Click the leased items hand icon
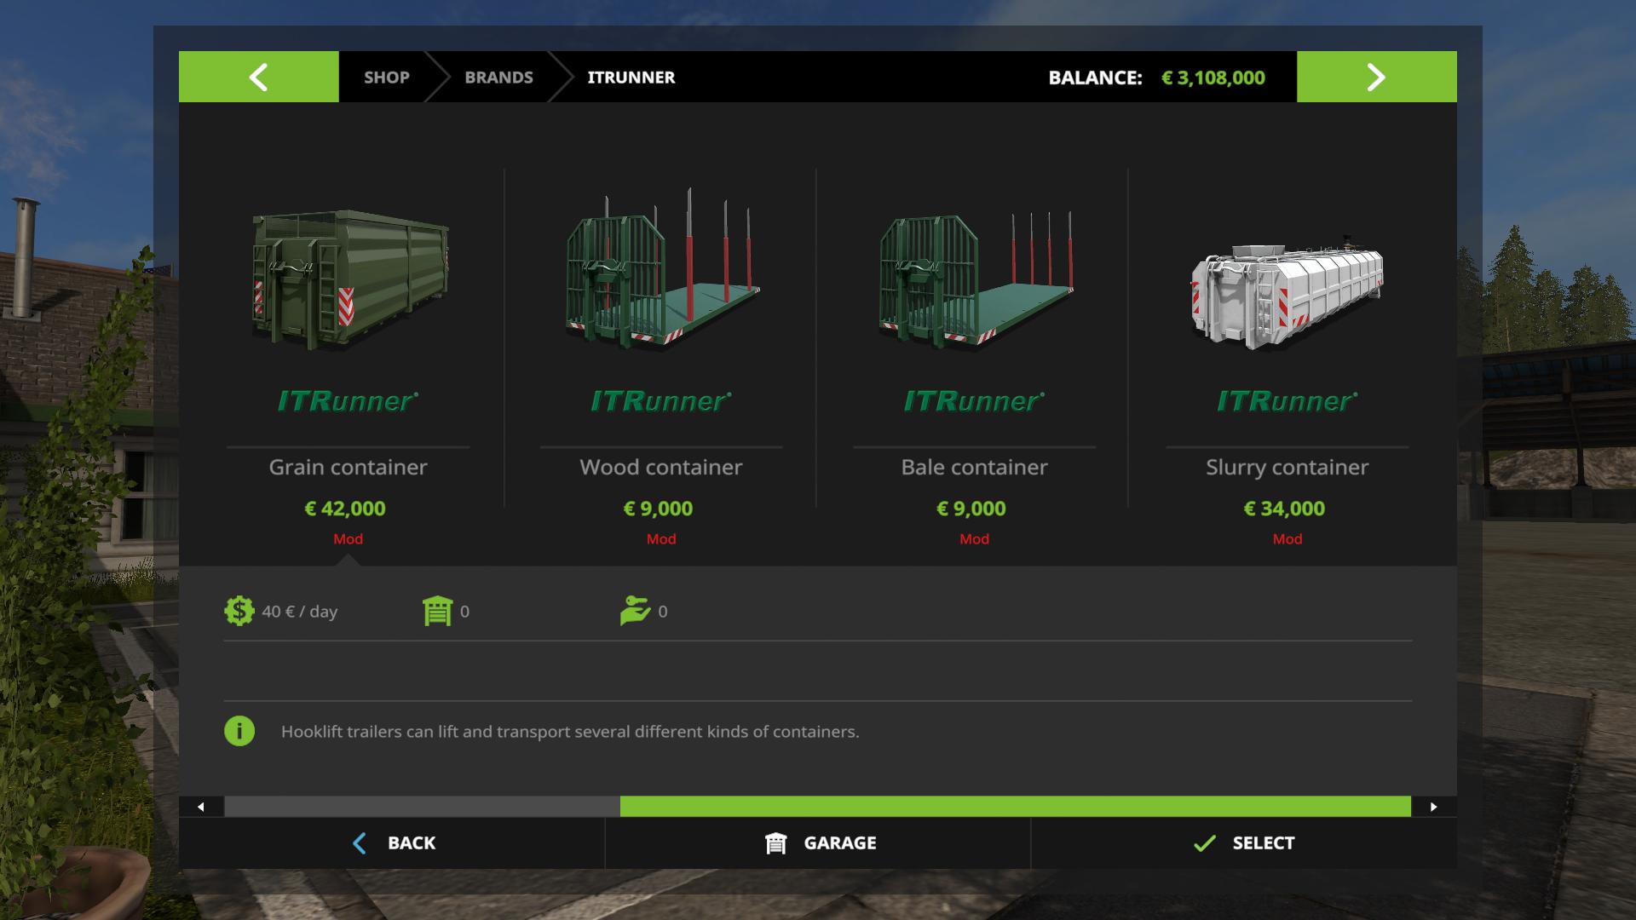This screenshot has width=1636, height=920. point(635,611)
